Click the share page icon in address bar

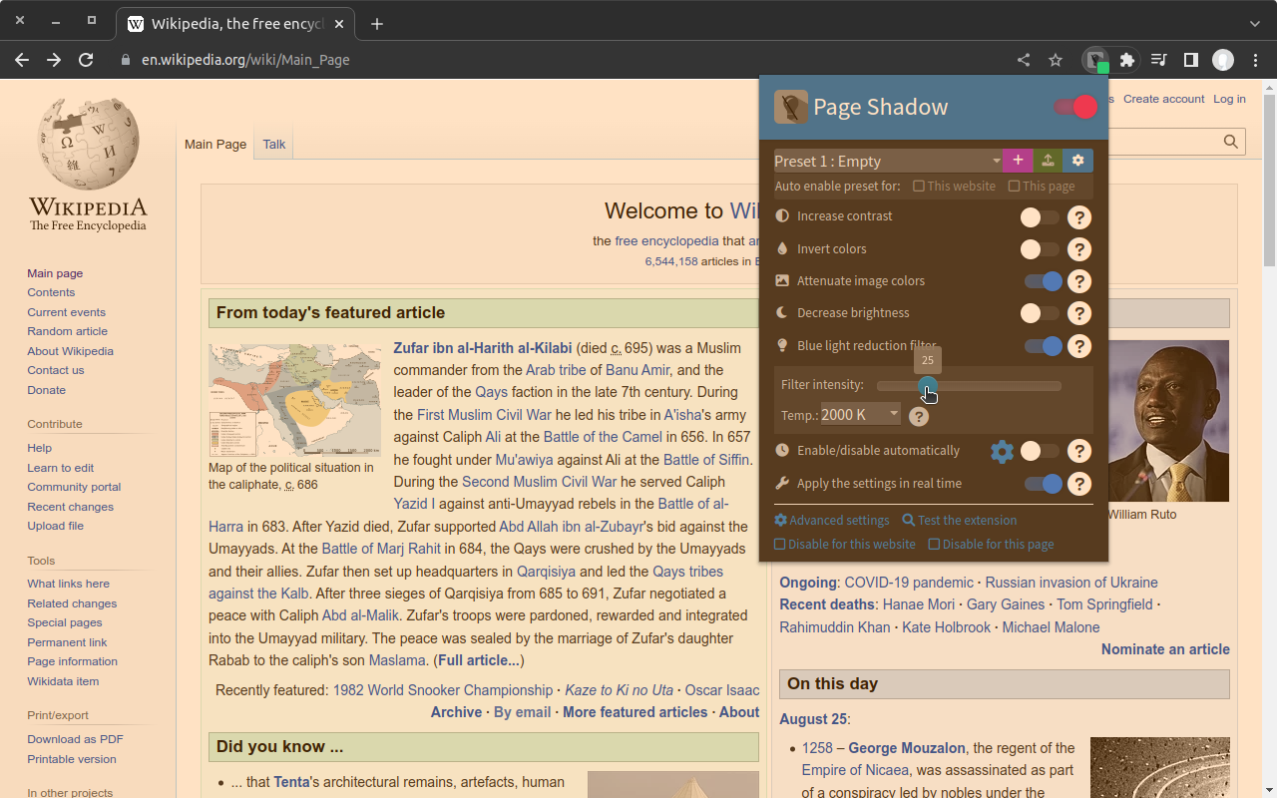pos(1024,60)
